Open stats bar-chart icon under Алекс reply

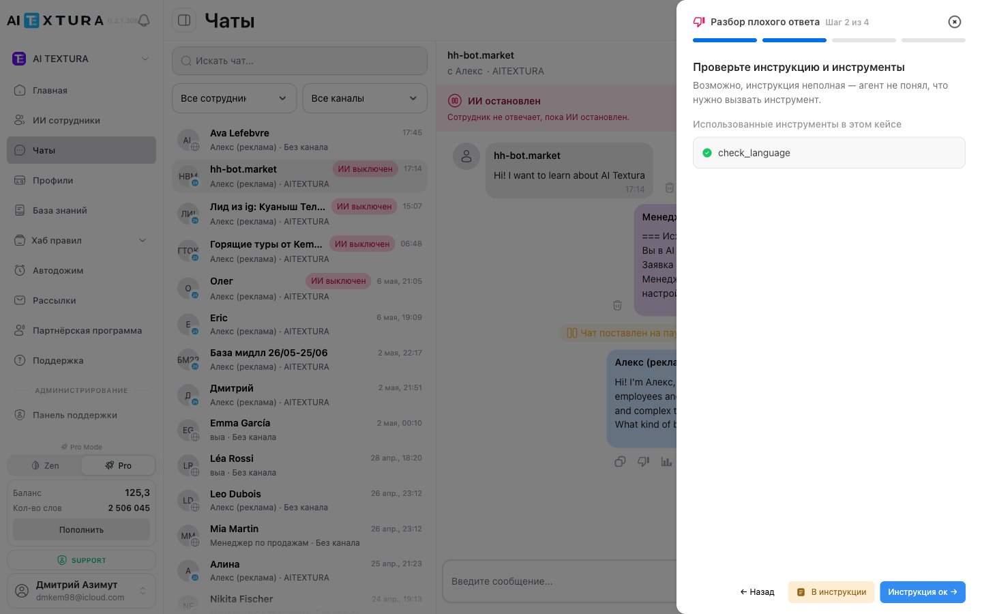click(x=666, y=462)
